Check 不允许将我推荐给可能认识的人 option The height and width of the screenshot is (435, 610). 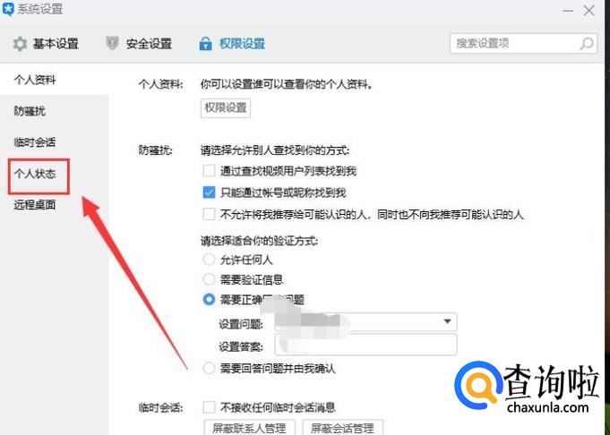coord(209,214)
